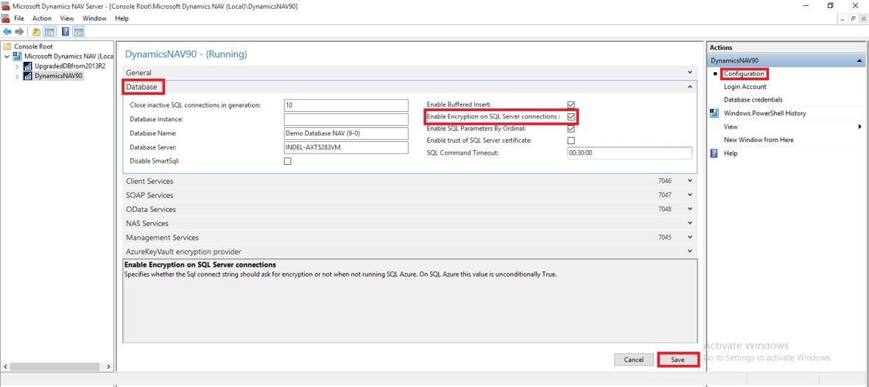The height and width of the screenshot is (387, 869).
Task: Check Enable trust of SQL Server certificate
Action: pyautogui.click(x=571, y=141)
